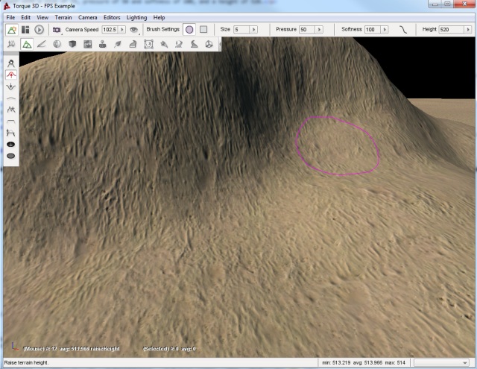477x369 pixels.
Task: Click the Play Game button
Action: coord(40,30)
